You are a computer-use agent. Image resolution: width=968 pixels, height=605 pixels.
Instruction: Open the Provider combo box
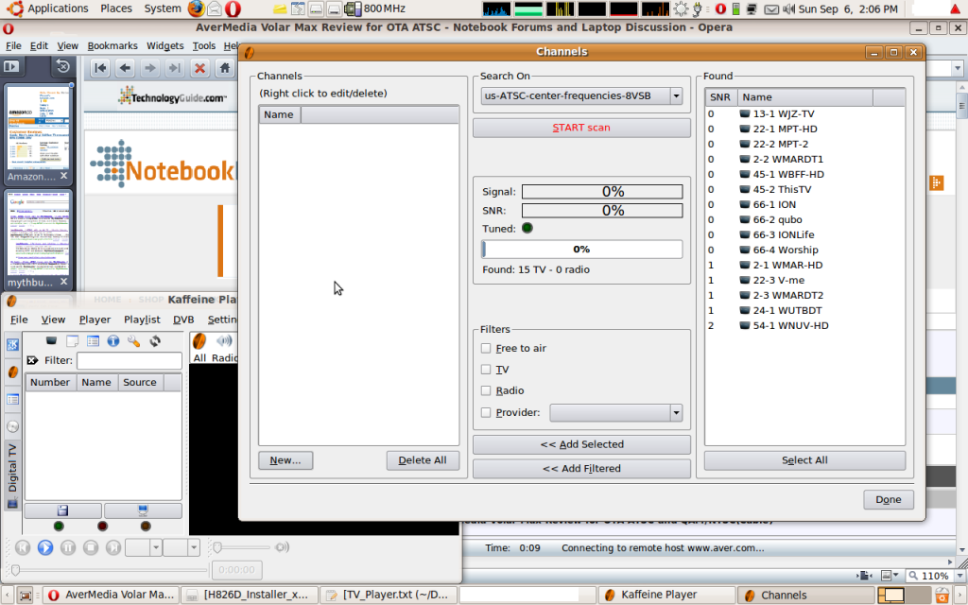pyautogui.click(x=616, y=412)
